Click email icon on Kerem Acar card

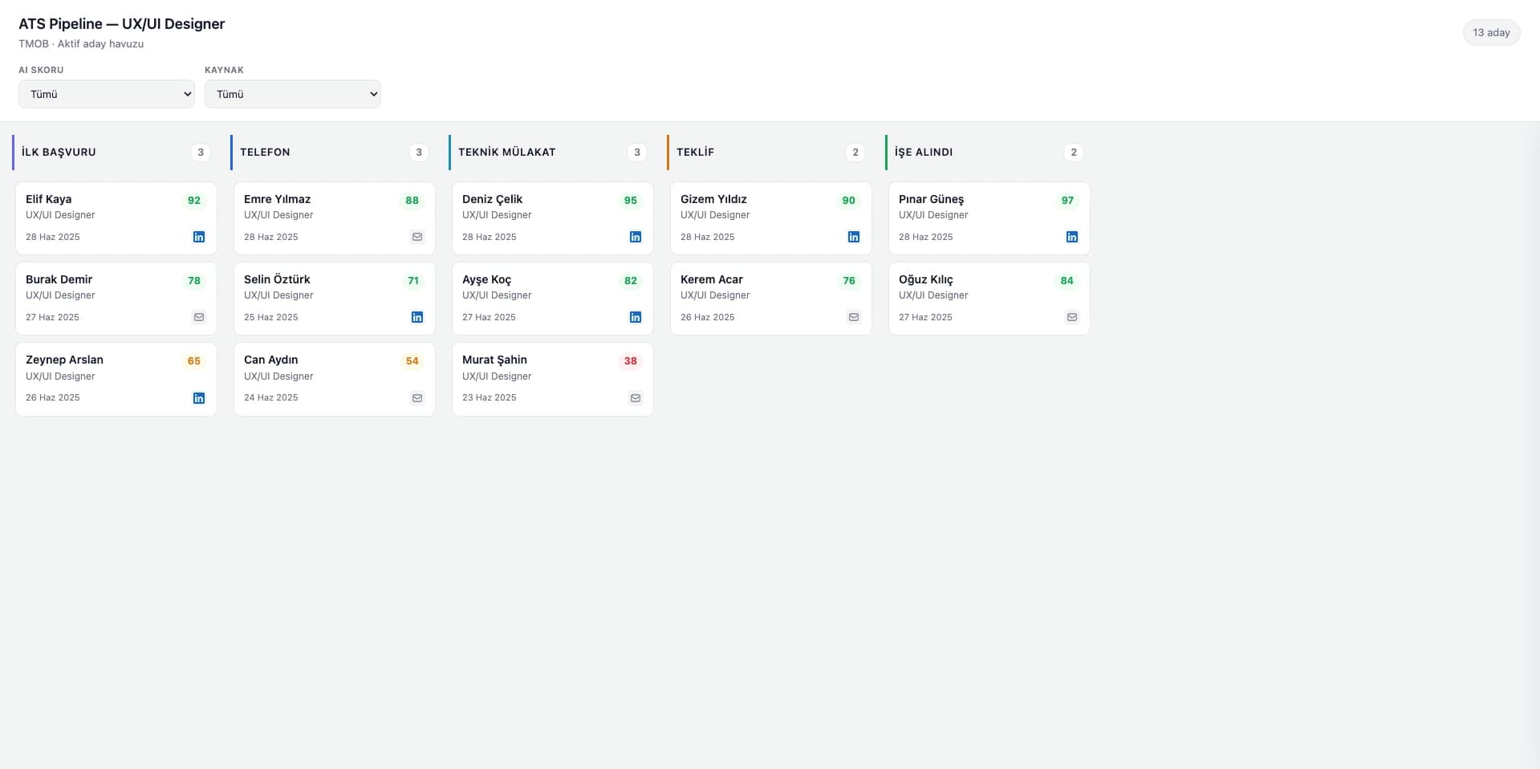pos(854,317)
